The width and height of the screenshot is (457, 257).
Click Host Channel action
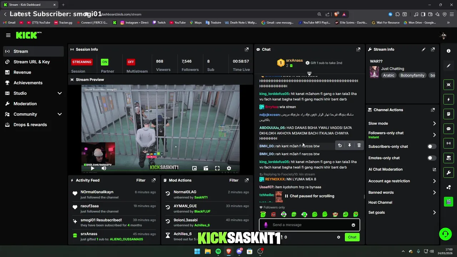tap(380, 202)
